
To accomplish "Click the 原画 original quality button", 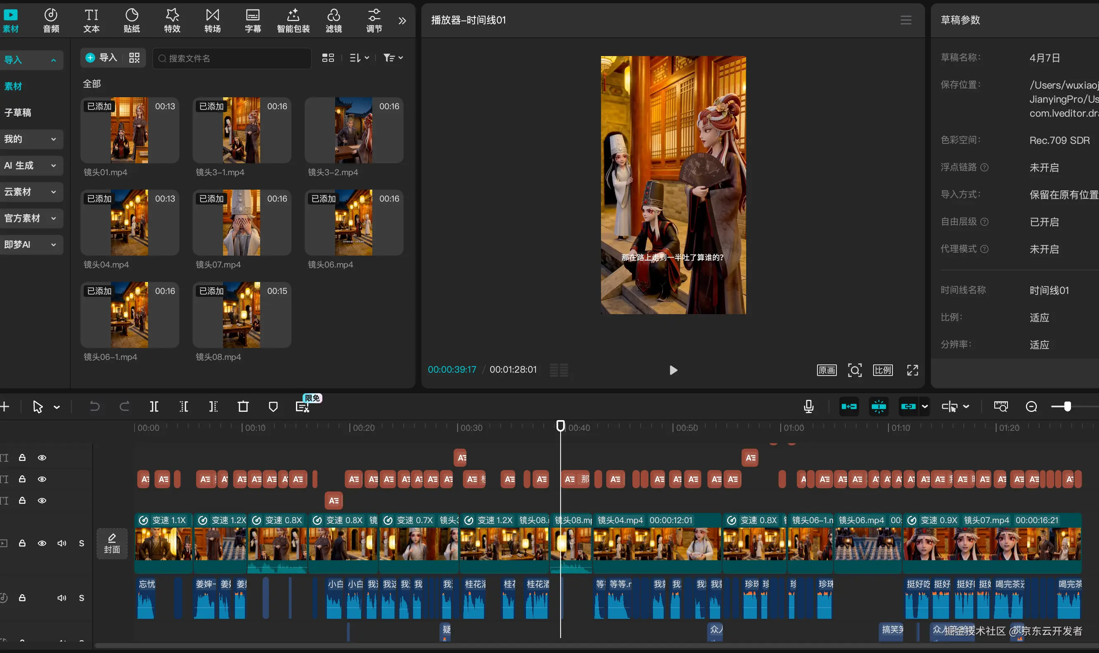I will click(827, 370).
